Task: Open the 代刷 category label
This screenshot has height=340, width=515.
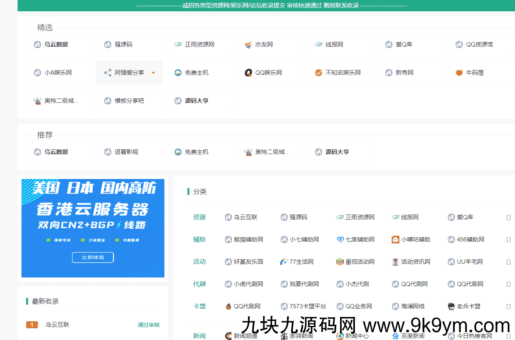Action: click(200, 284)
